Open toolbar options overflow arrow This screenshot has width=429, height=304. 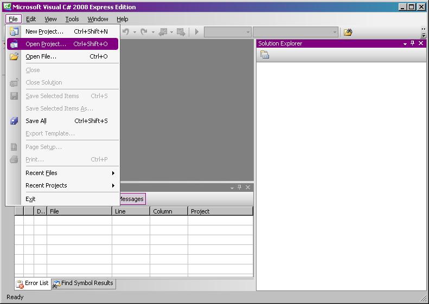pos(424,32)
